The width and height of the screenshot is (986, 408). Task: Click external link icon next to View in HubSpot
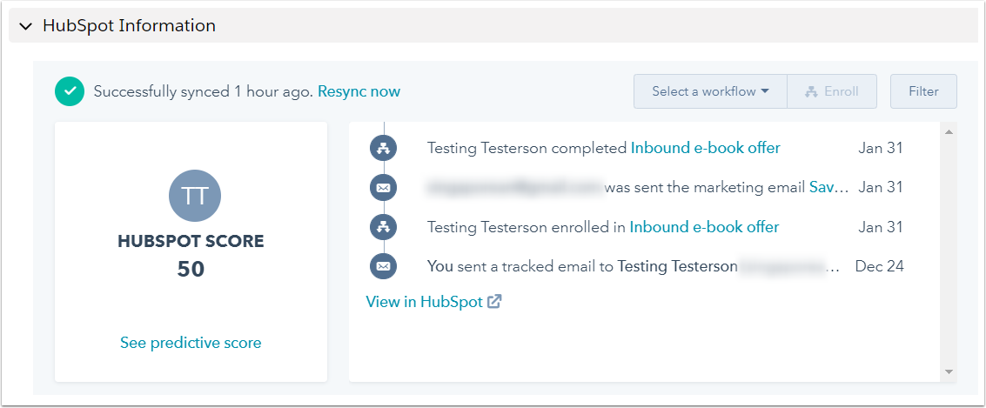tap(494, 302)
